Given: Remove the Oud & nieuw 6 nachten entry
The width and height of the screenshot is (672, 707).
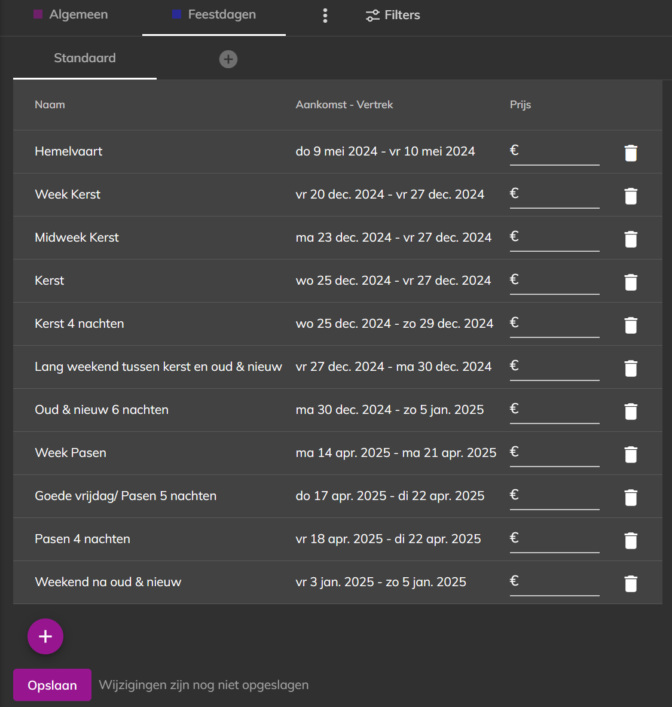Looking at the screenshot, I should (631, 411).
